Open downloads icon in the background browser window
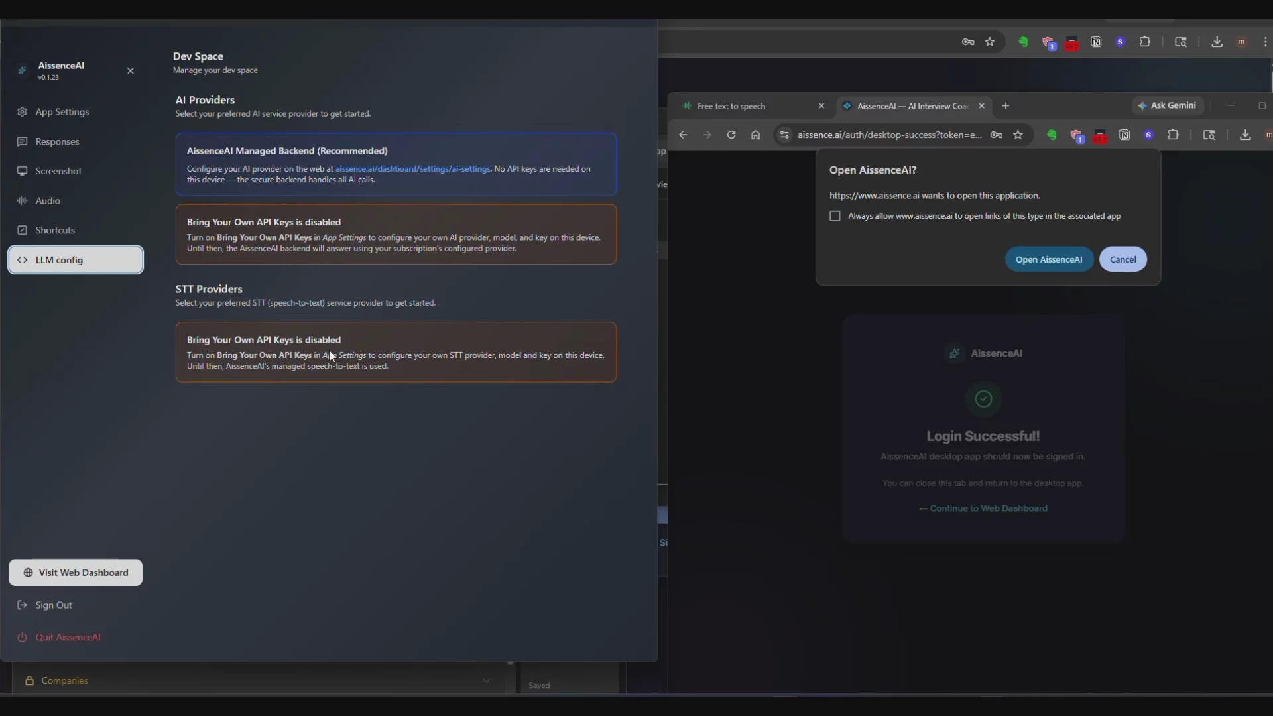The width and height of the screenshot is (1273, 716). [1217, 42]
